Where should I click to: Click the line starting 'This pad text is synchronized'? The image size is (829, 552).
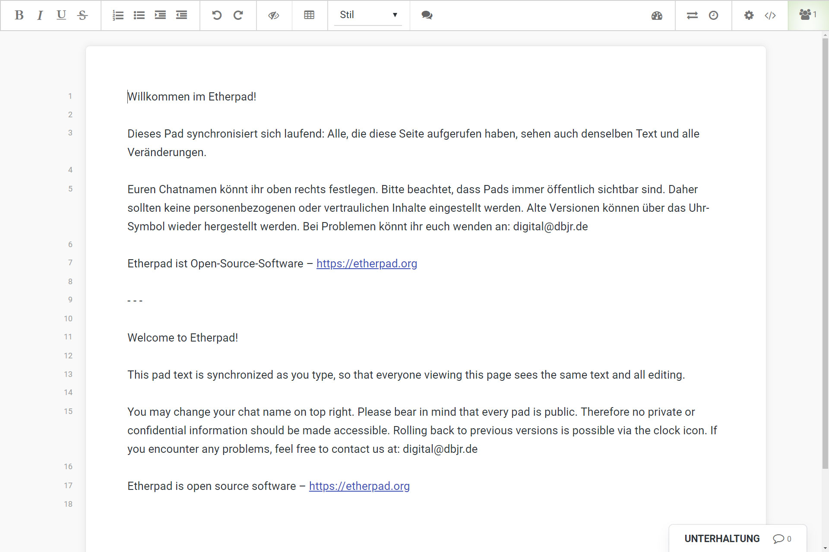(406, 375)
